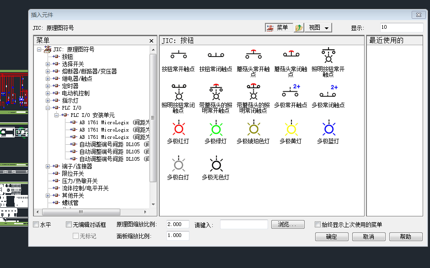430x268 pixels.
Task: Click the 确定 button
Action: [332, 236]
